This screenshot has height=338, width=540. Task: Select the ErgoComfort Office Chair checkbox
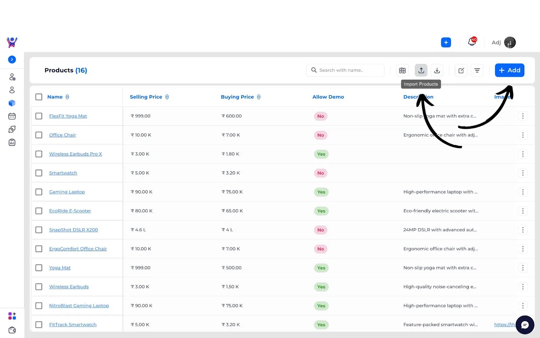39,249
